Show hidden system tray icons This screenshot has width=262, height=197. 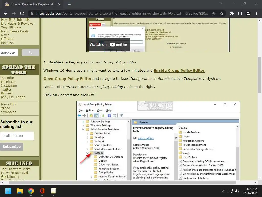(223, 191)
